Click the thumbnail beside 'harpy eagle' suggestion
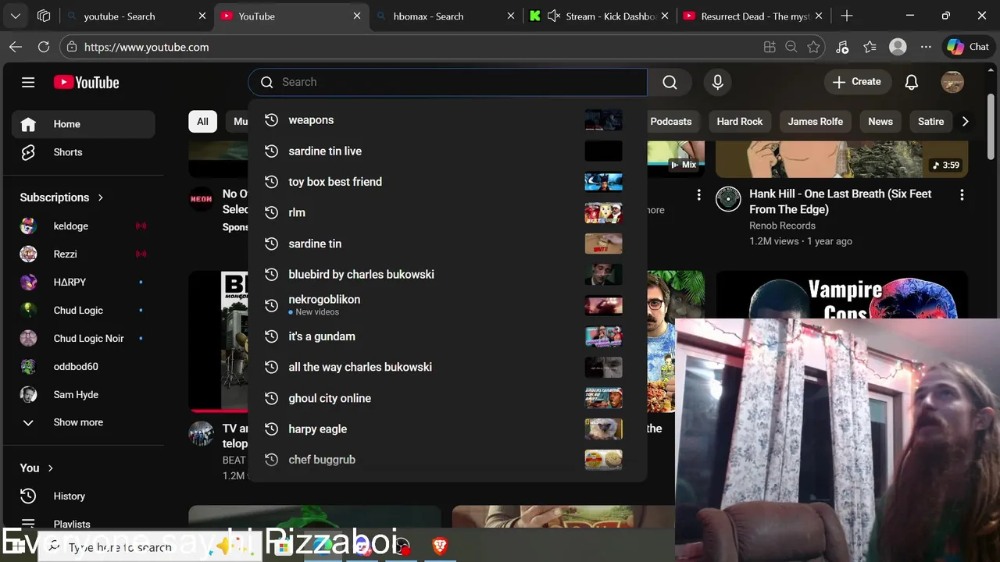 (603, 429)
